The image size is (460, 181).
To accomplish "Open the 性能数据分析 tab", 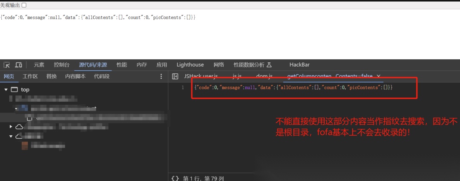I will 253,65.
